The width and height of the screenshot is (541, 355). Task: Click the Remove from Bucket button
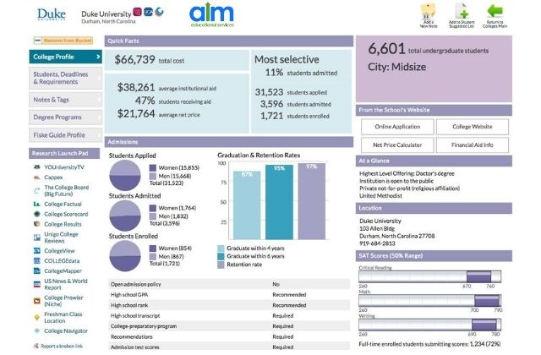64,40
